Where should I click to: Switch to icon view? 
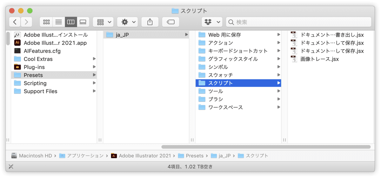[x=46, y=22]
